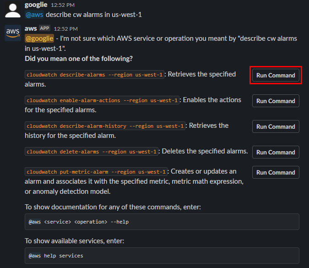Run the describe-alarm-history command
Screen dimensions: 309x268
point(276,126)
